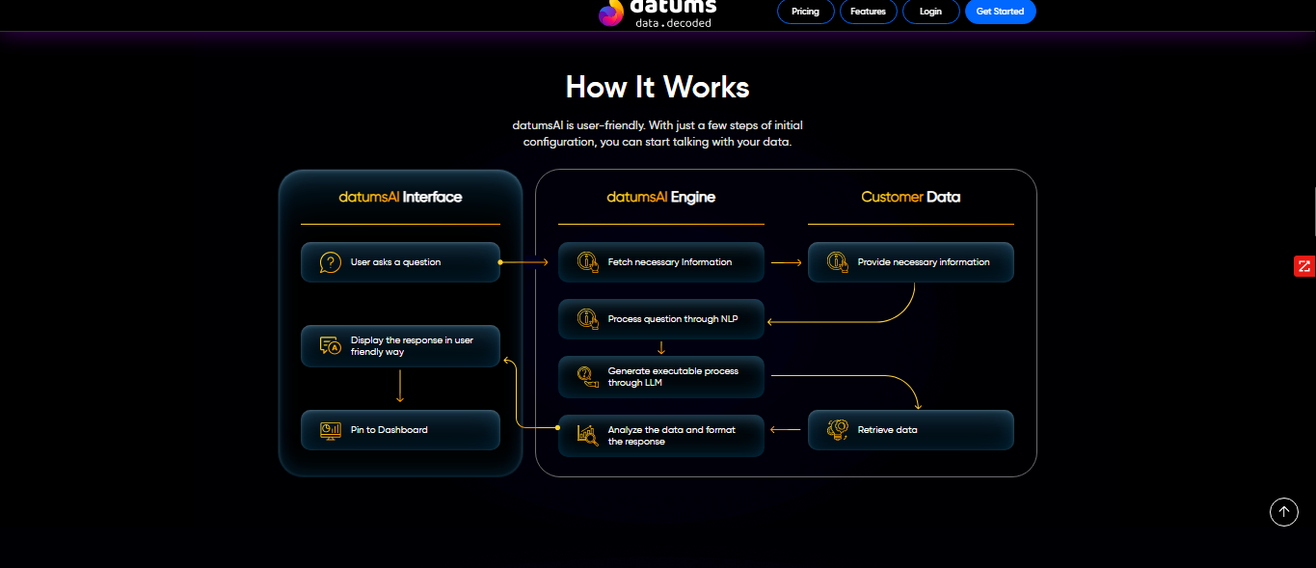The height and width of the screenshot is (568, 1316).
Task: Select 'Retrieve data' text
Action: (887, 430)
